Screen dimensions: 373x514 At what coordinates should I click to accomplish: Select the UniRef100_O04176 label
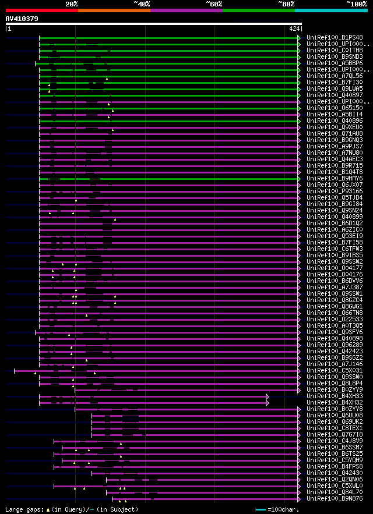(x=335, y=275)
